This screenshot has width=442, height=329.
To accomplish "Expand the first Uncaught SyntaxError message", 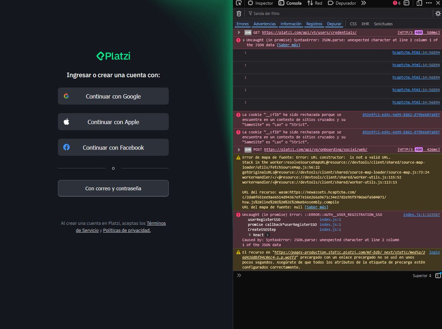I will tap(243, 40).
